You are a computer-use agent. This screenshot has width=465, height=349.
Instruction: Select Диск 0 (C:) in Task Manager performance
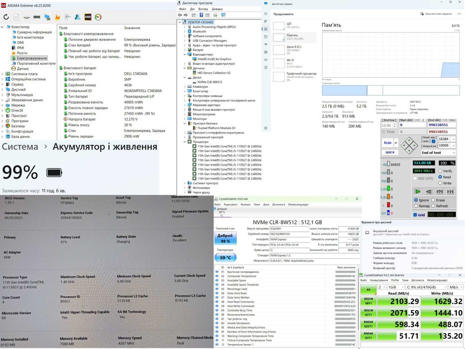(x=294, y=49)
